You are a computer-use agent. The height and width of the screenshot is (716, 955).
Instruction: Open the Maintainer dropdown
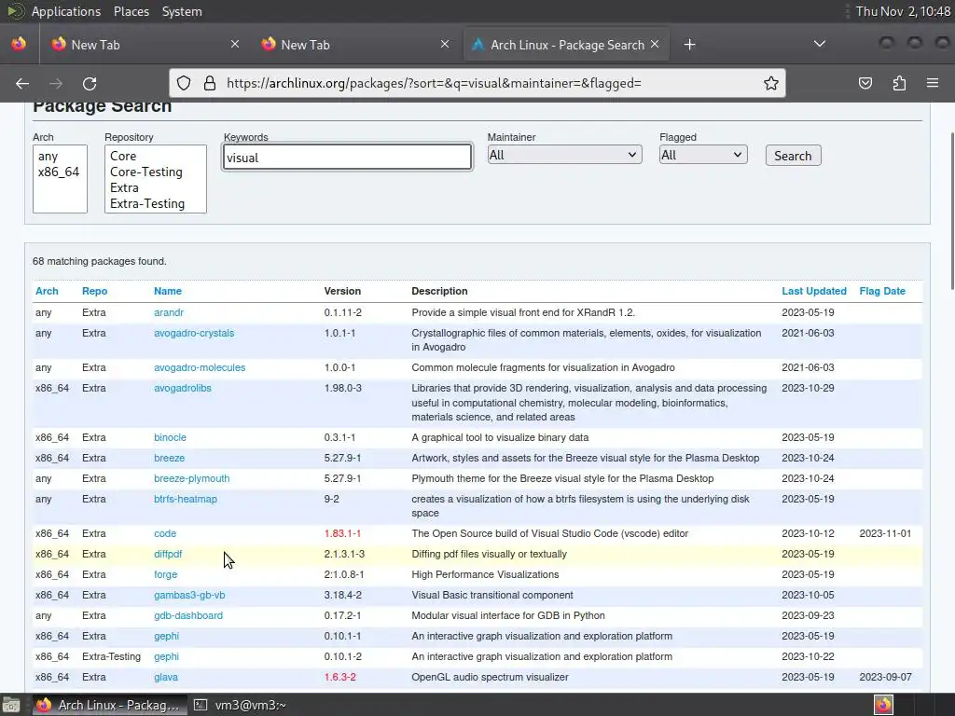564,156
